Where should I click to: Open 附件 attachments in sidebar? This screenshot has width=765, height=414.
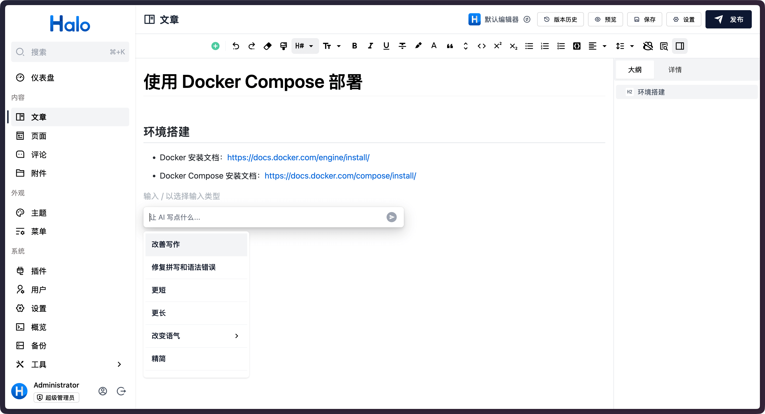click(x=70, y=173)
